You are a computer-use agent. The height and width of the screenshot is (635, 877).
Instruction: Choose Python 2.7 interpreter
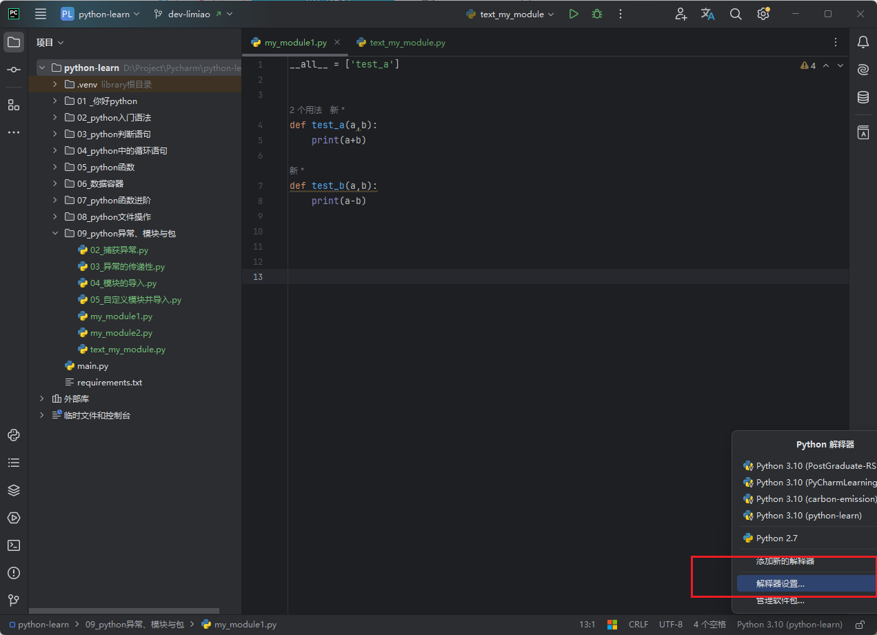807,538
